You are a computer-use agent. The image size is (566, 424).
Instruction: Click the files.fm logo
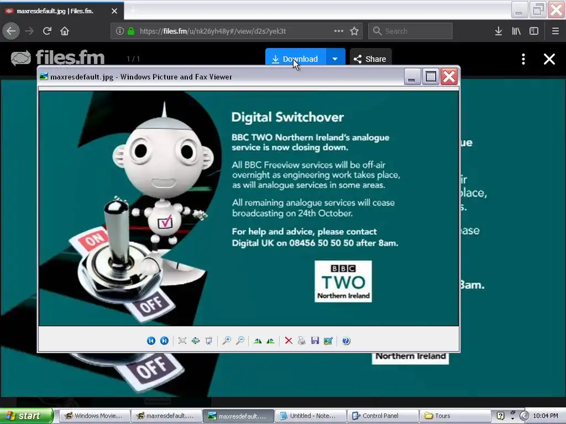[x=57, y=57]
